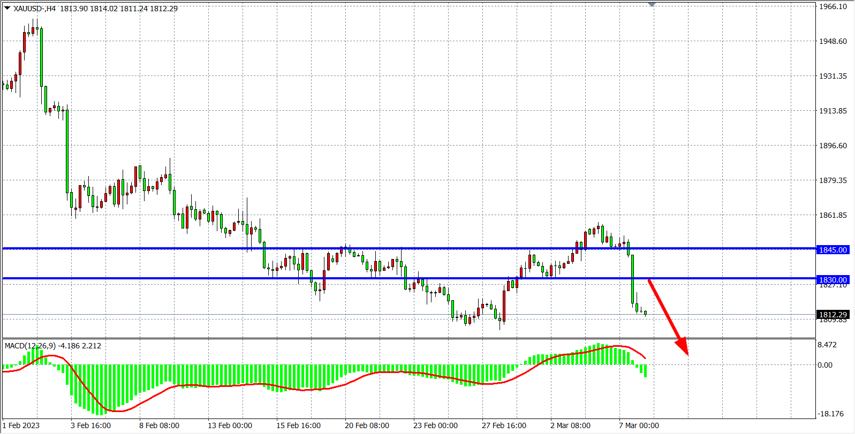Click the 1896.60 price axis label

[x=833, y=146]
